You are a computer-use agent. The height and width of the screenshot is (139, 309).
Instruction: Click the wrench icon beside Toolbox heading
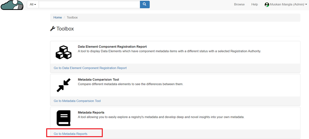(x=53, y=29)
